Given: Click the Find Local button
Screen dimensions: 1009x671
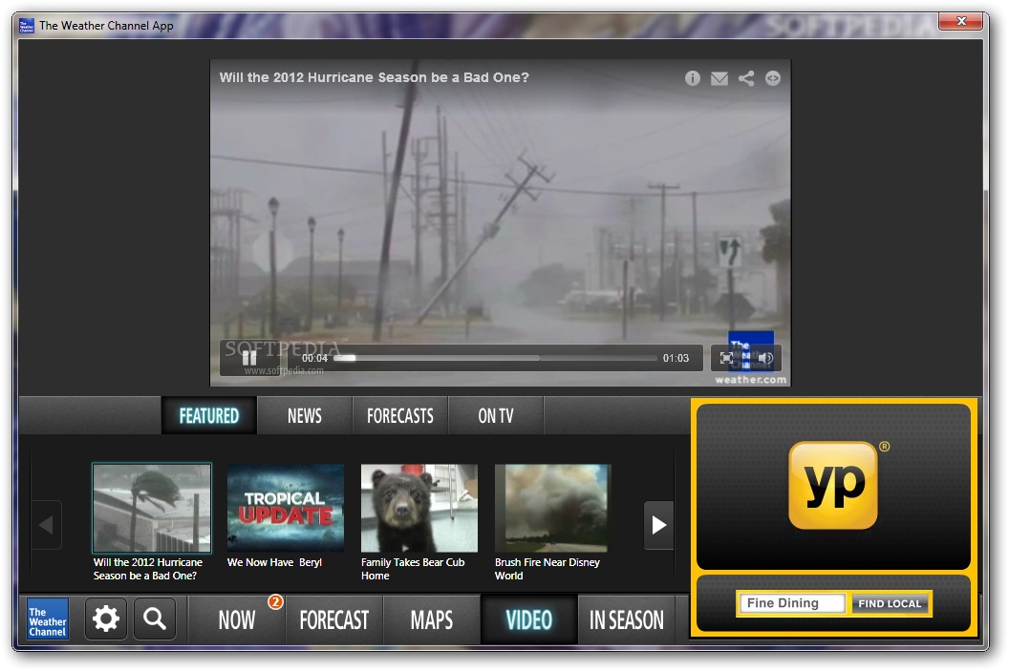Looking at the screenshot, I should [890, 603].
